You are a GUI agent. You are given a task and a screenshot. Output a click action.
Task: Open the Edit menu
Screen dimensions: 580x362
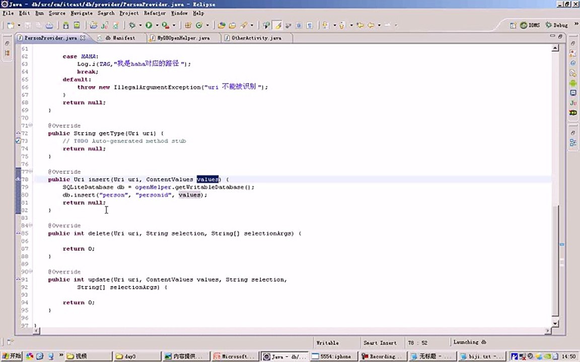(24, 13)
